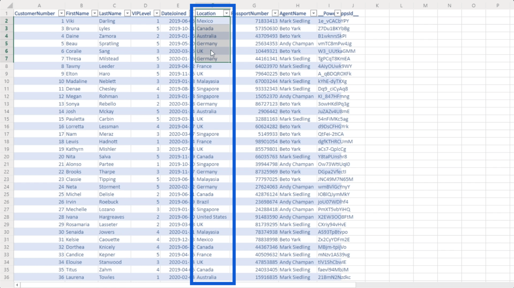Open the AgentName filter dropdown
Screen dimensions: 514x288
[313, 13]
